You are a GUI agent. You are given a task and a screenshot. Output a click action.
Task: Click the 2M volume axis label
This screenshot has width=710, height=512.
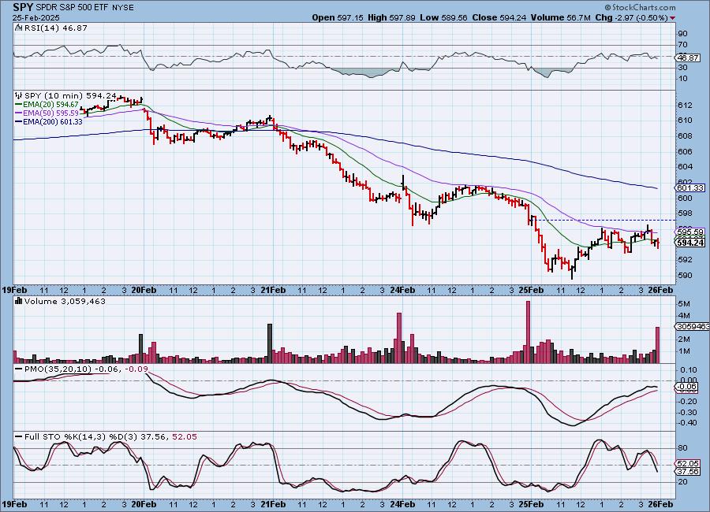click(x=684, y=339)
